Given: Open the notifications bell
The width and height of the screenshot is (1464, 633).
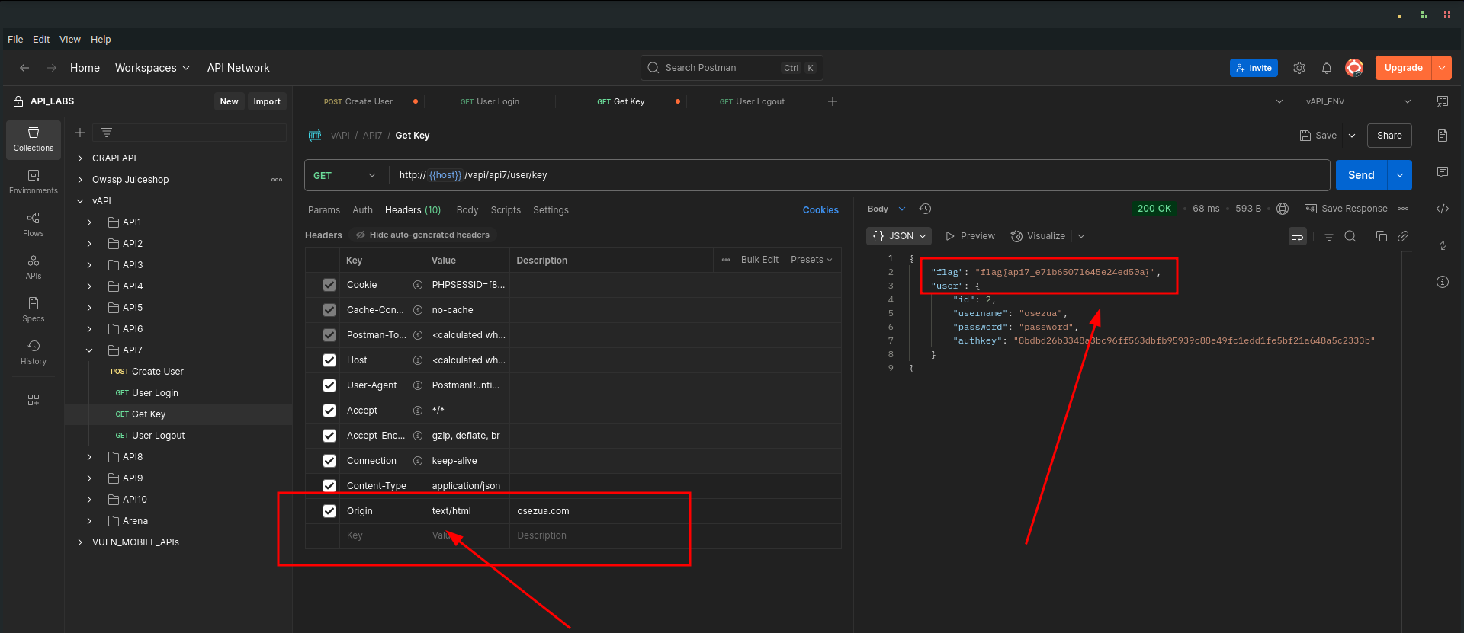Looking at the screenshot, I should (1327, 68).
